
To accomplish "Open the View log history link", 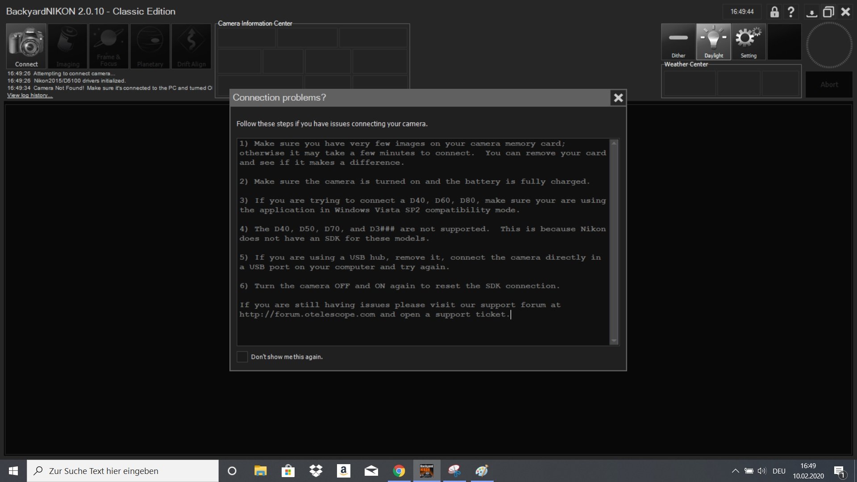I will point(29,95).
